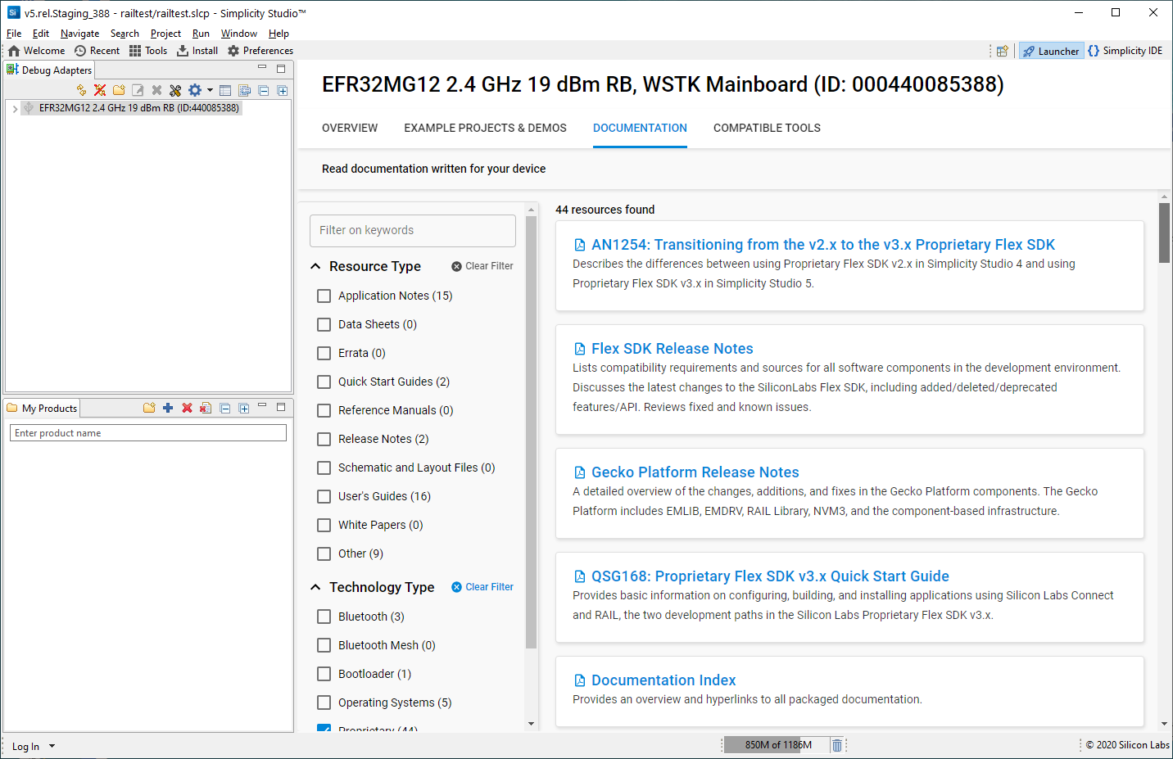Screen dimensions: 1173x759
Task: Check the Quick Start Guides (2) filter
Action: click(x=324, y=382)
